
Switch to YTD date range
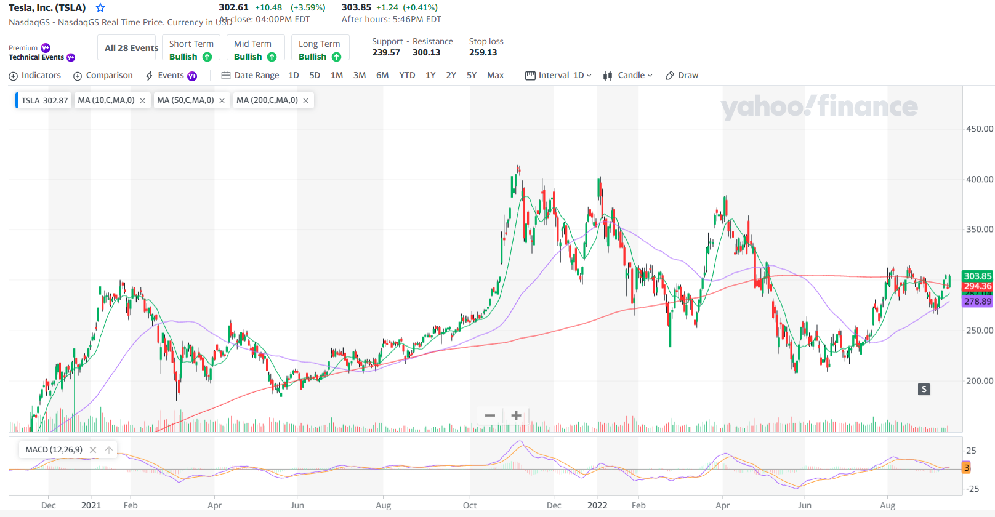coord(407,76)
